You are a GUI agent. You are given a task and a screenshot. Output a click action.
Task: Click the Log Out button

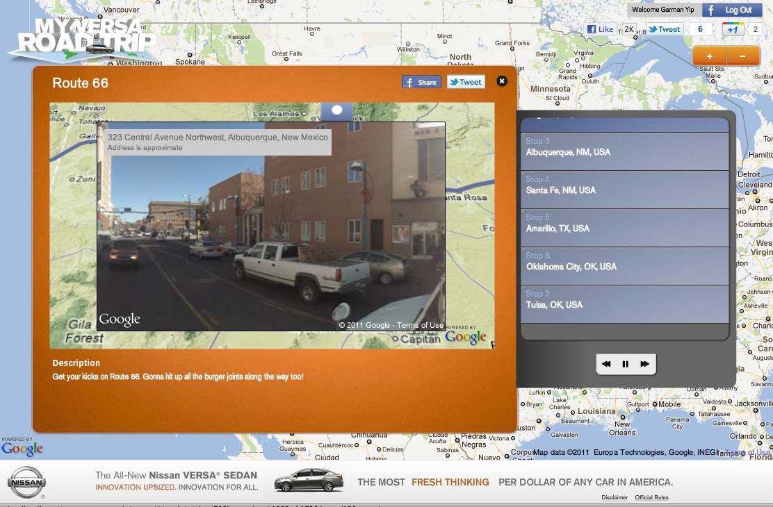click(738, 10)
